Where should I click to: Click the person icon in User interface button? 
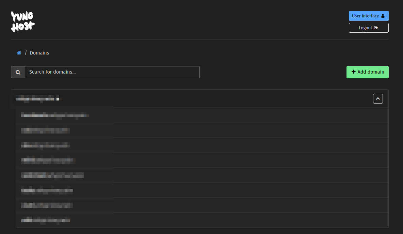(383, 16)
